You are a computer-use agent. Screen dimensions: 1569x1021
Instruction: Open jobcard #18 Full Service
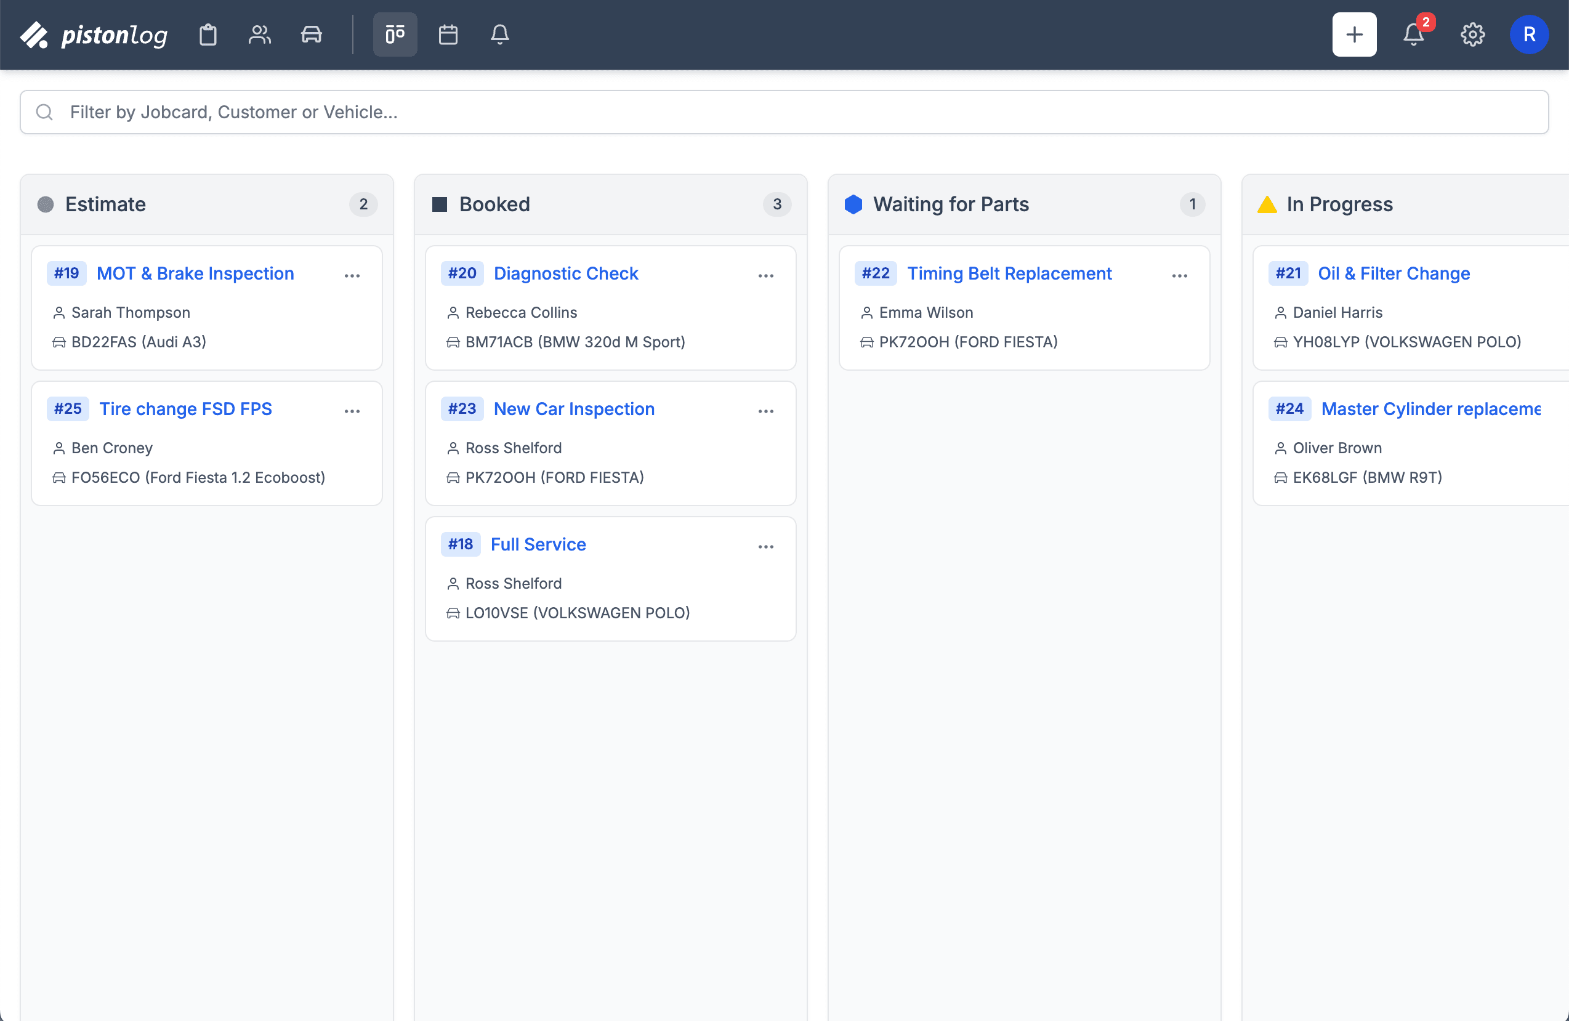click(x=538, y=544)
